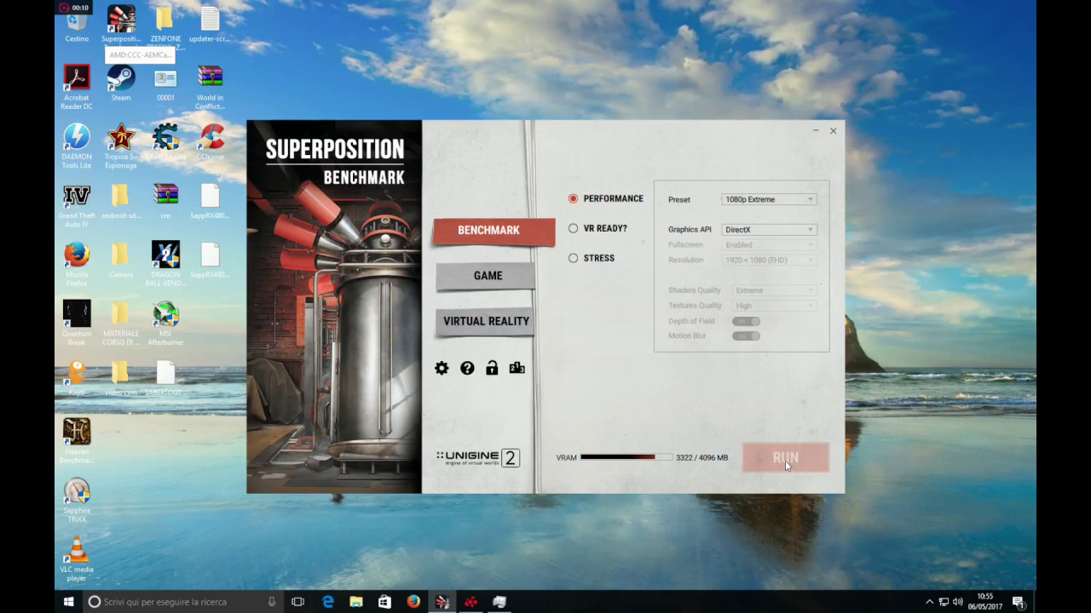Screen dimensions: 1091x613
Task: Select the Mozilla Firefox desktop shortcut
Action: pos(77,264)
